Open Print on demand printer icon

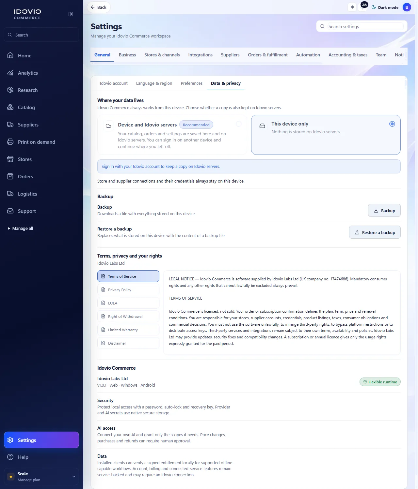tap(10, 142)
